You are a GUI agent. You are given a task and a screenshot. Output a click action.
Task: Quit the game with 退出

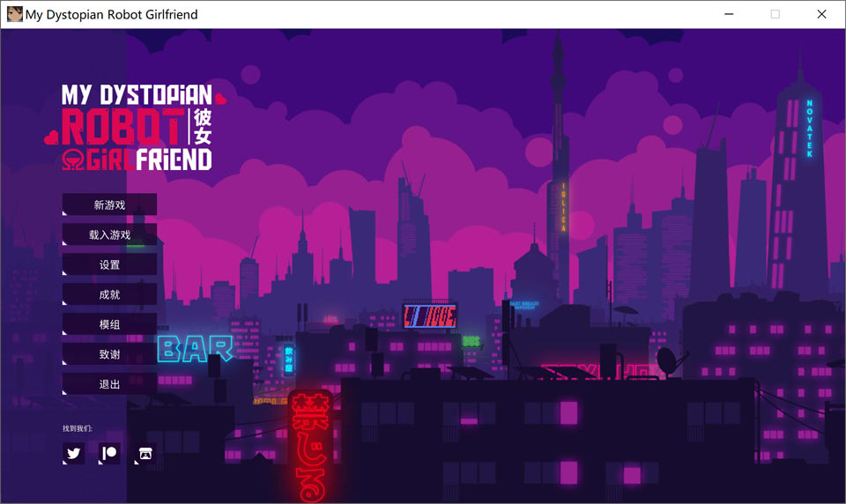pos(109,384)
